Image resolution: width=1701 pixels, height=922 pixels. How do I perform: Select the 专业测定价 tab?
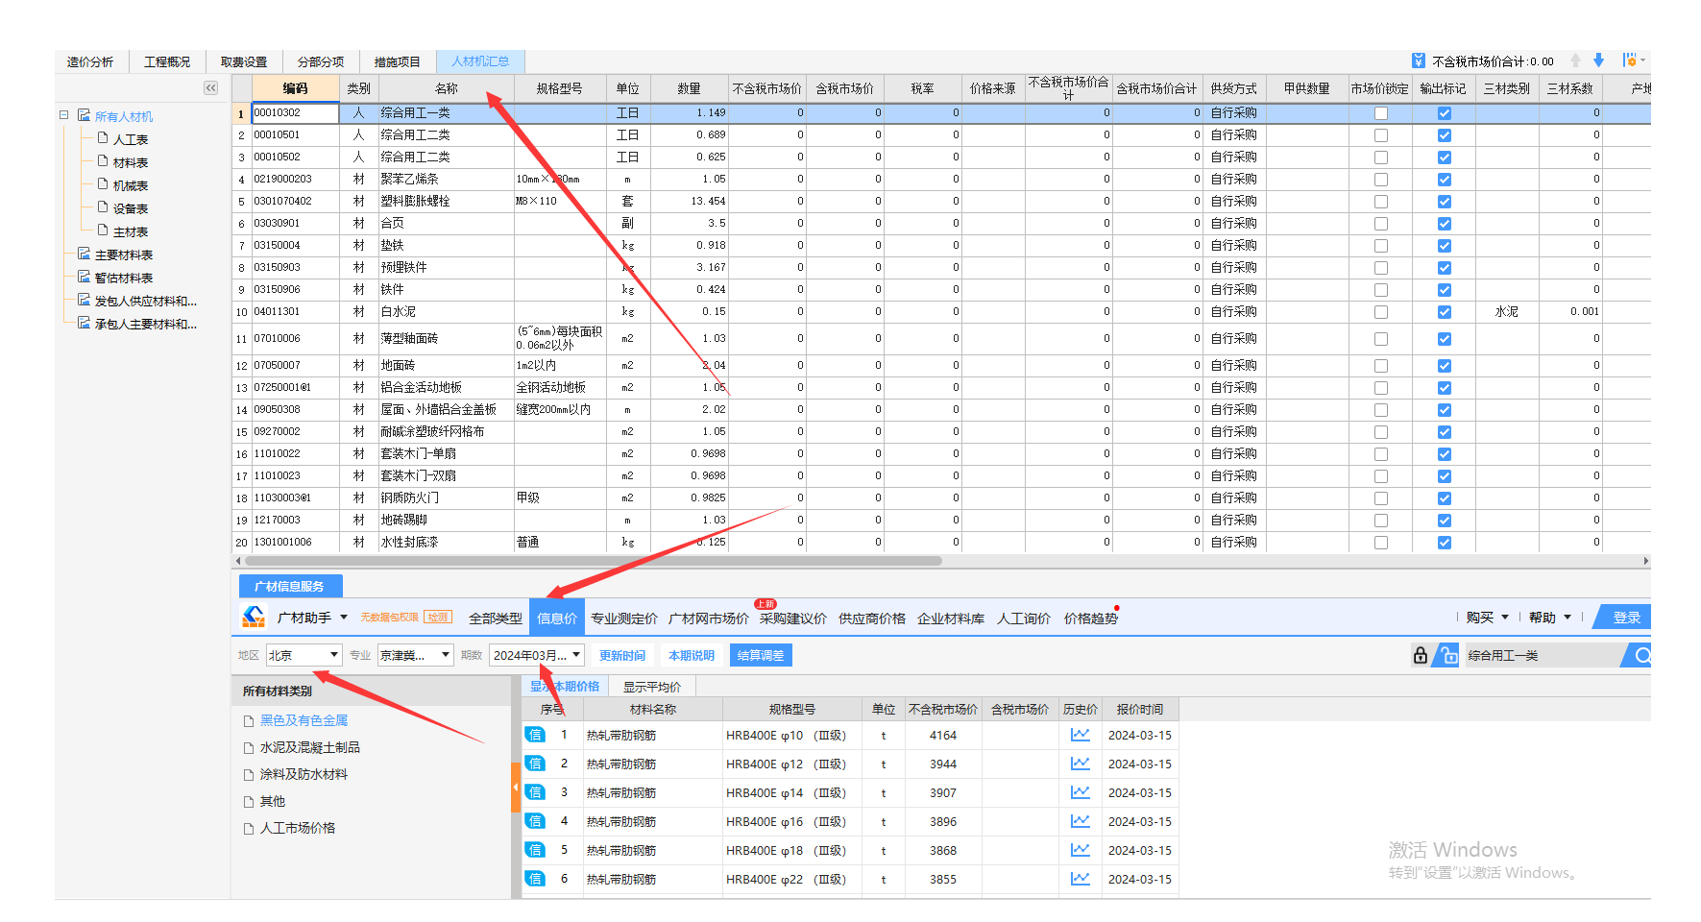click(x=624, y=619)
